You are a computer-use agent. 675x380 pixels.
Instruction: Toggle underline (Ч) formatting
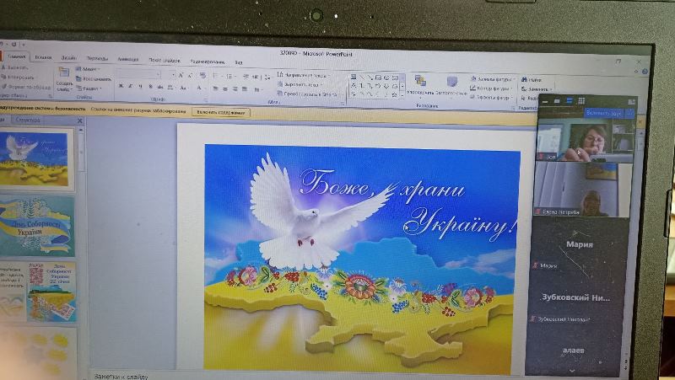(140, 87)
